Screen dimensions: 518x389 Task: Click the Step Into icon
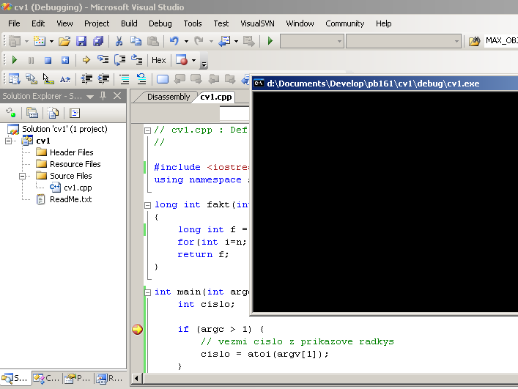click(103, 60)
